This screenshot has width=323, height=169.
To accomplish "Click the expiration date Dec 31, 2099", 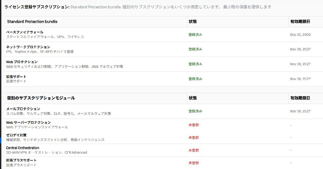I will [300, 35].
